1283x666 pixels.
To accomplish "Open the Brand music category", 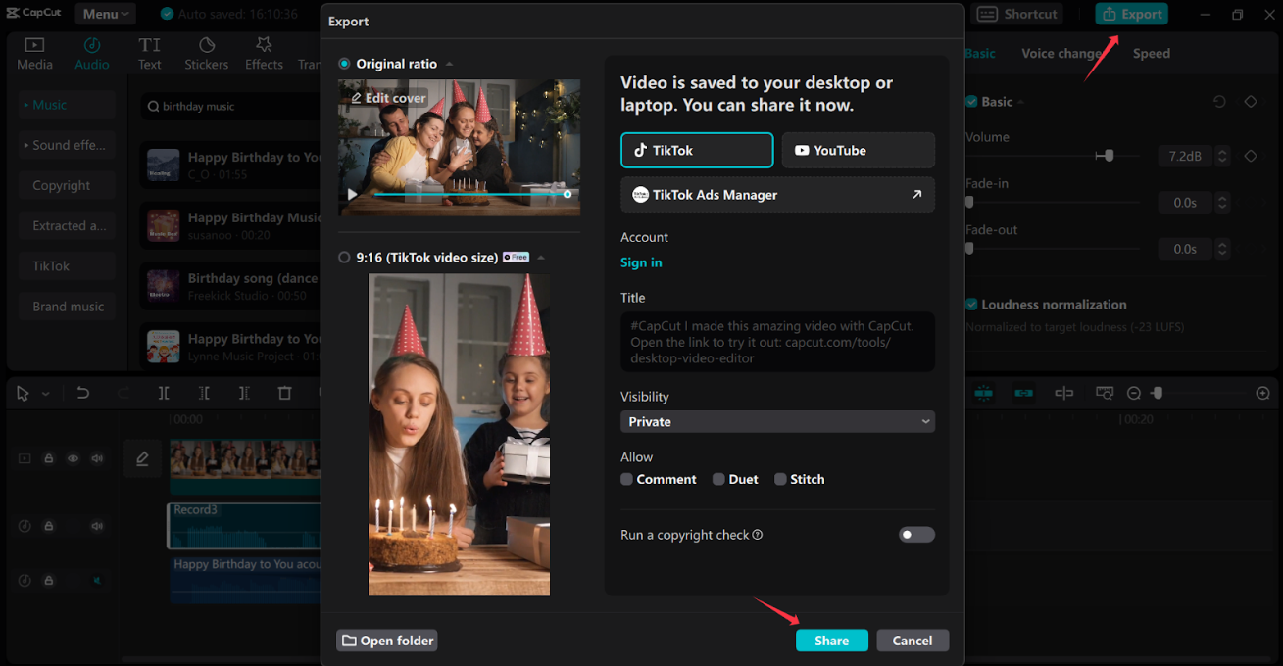I will (67, 307).
